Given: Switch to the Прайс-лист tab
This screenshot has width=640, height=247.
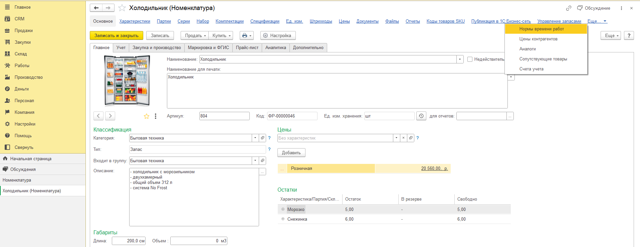Looking at the screenshot, I should 247,48.
